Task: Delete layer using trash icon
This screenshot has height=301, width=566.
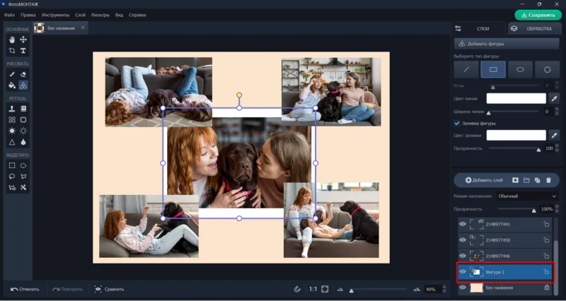Action: coord(548,181)
